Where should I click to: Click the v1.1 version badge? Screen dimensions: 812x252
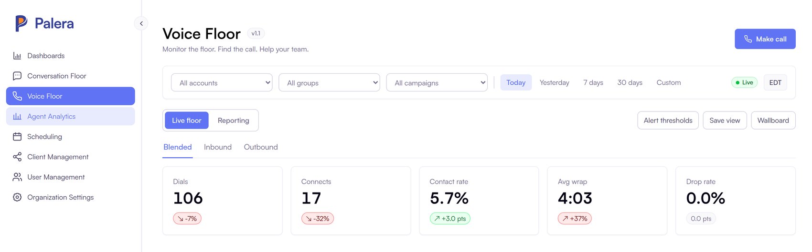256,33
